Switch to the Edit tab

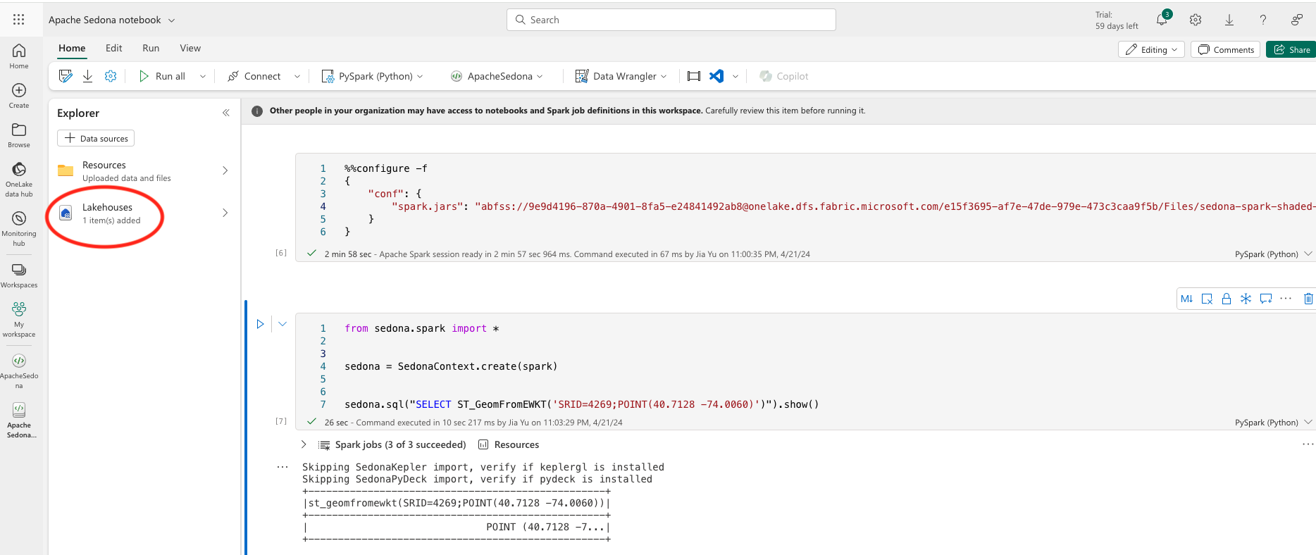point(113,48)
